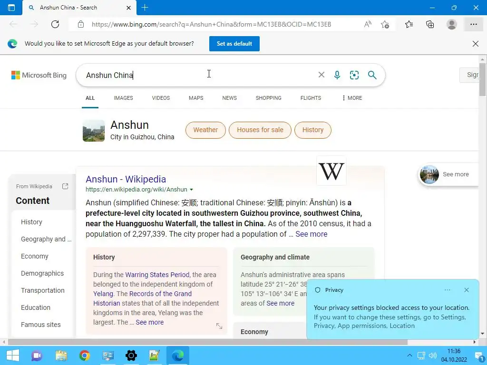Jump to History in Content list
Image resolution: width=487 pixels, height=365 pixels.
(32, 222)
